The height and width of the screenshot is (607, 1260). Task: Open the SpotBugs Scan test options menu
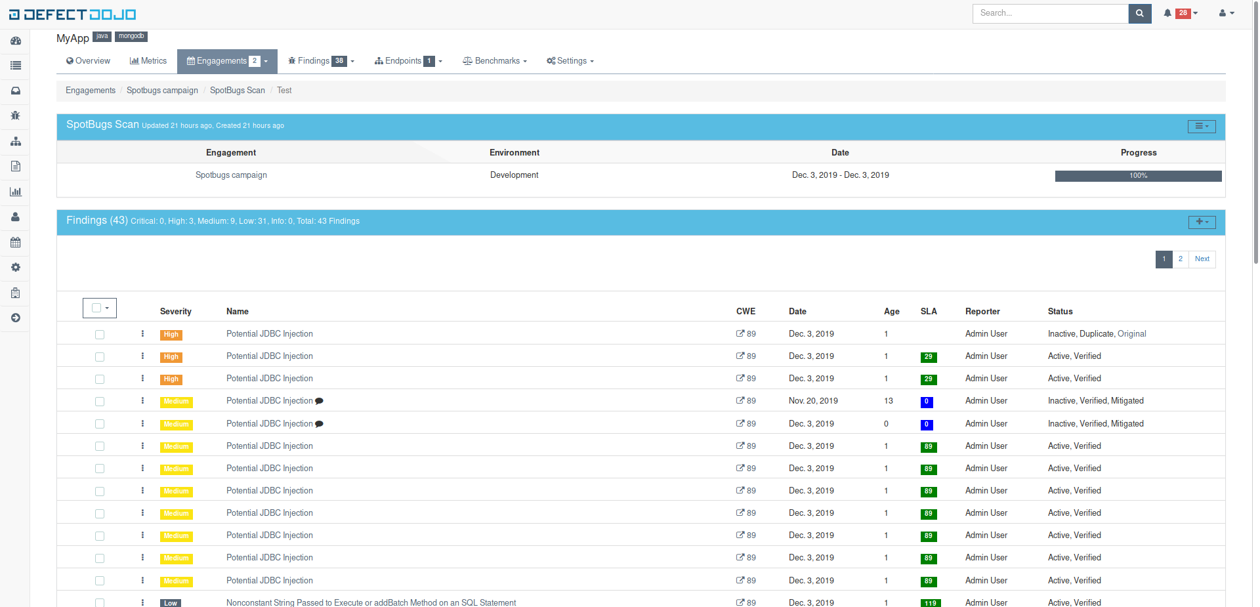pos(1202,126)
